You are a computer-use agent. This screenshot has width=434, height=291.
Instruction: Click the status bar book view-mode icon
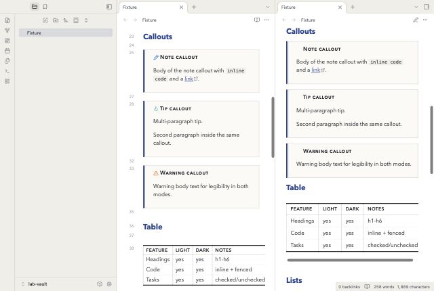pos(367,286)
